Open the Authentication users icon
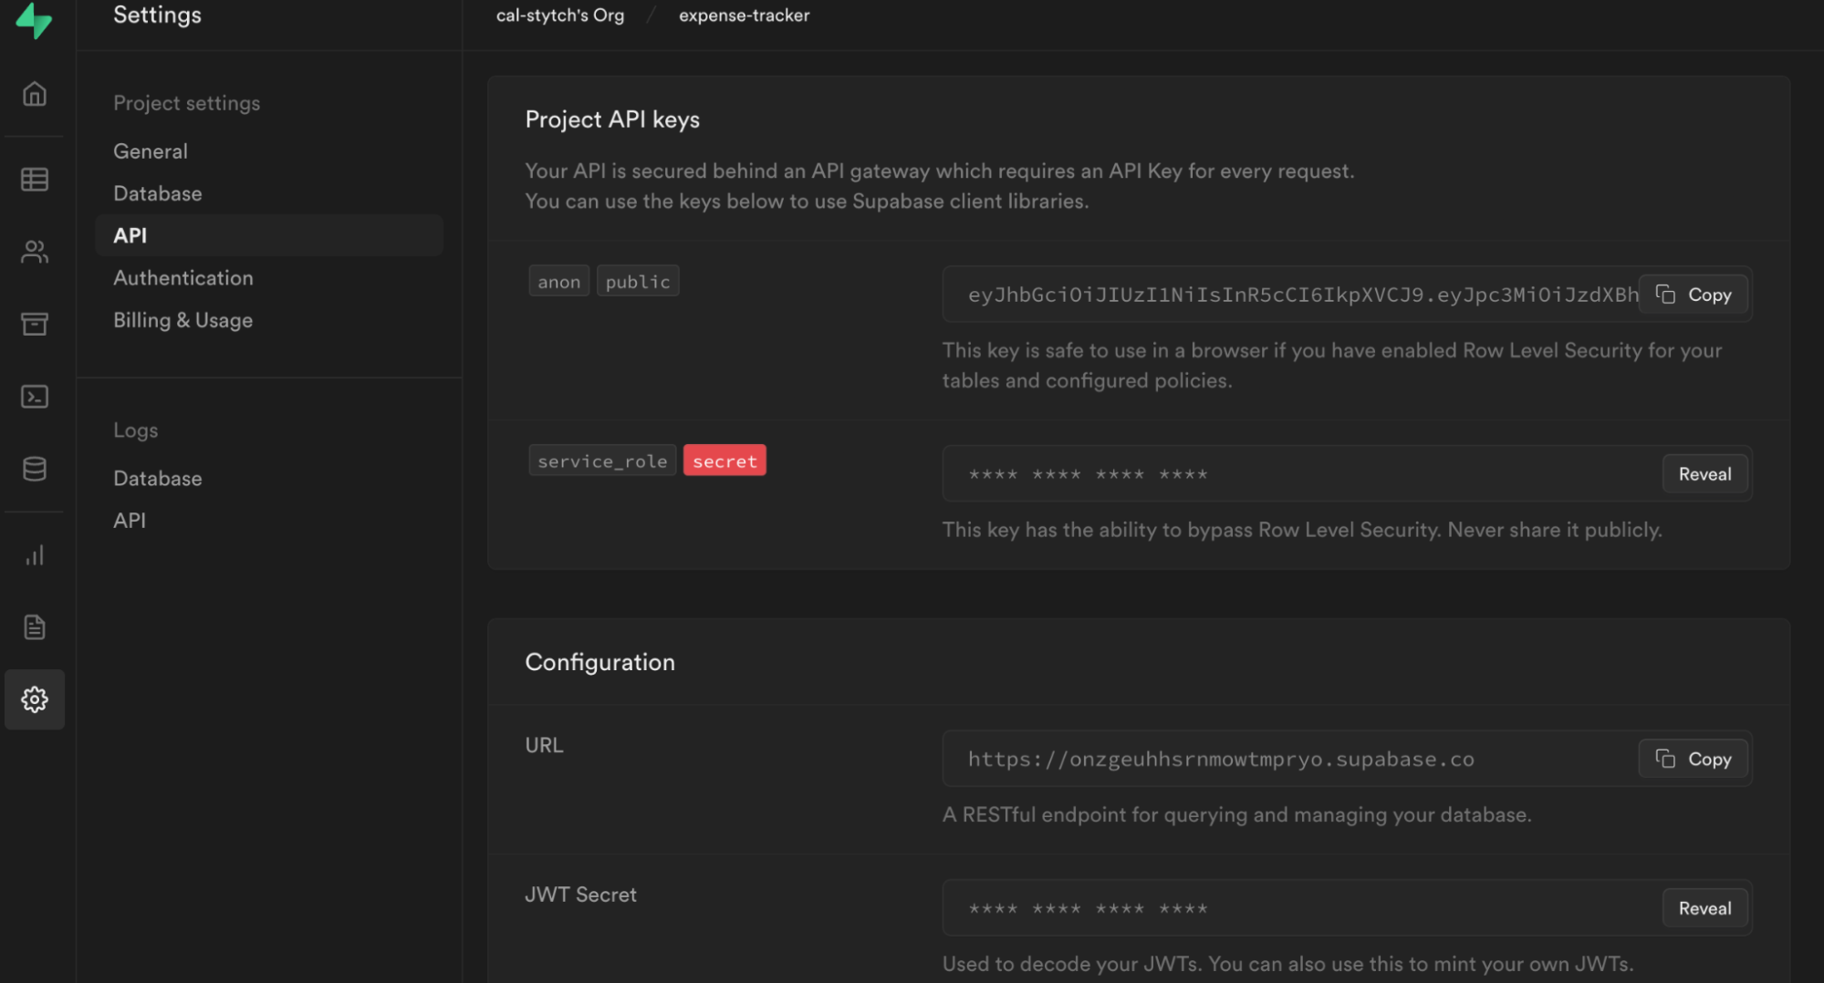The image size is (1824, 983). pos(35,252)
